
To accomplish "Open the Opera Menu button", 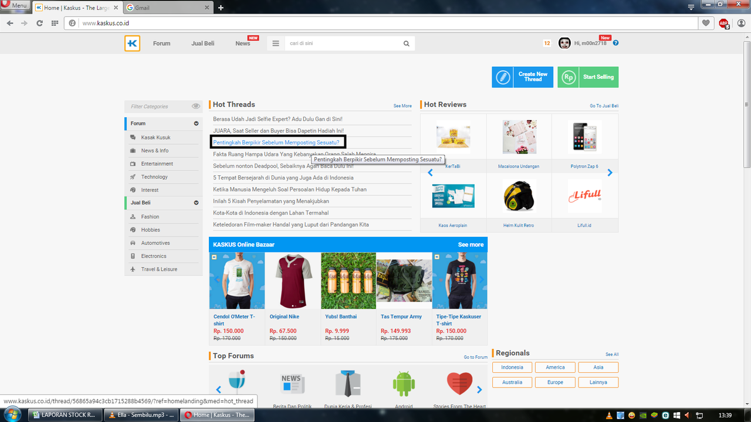I will (x=15, y=5).
